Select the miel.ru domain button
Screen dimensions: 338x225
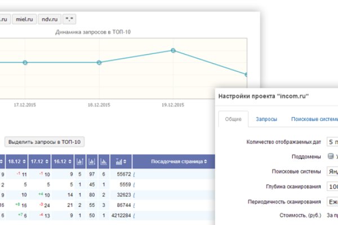tap(26, 20)
